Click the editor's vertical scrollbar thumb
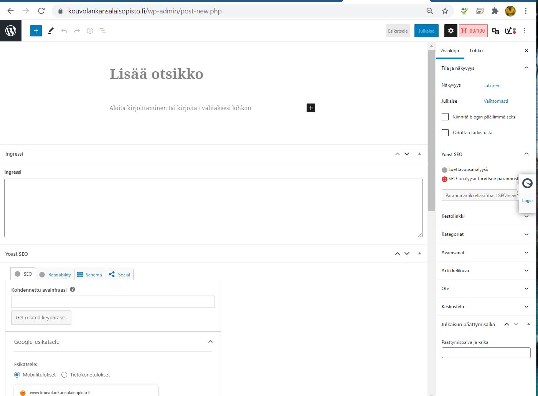Image resolution: width=538 pixels, height=396 pixels. pos(431,130)
